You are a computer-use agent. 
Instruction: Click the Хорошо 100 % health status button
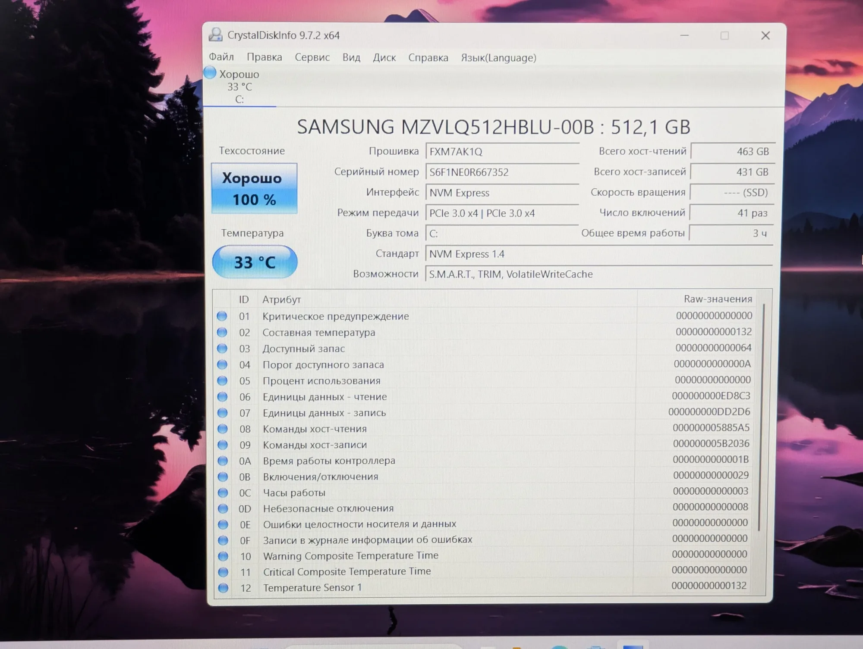[254, 188]
